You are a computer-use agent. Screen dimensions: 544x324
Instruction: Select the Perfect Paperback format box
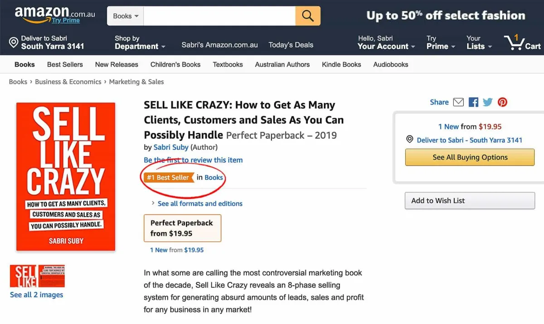(182, 228)
